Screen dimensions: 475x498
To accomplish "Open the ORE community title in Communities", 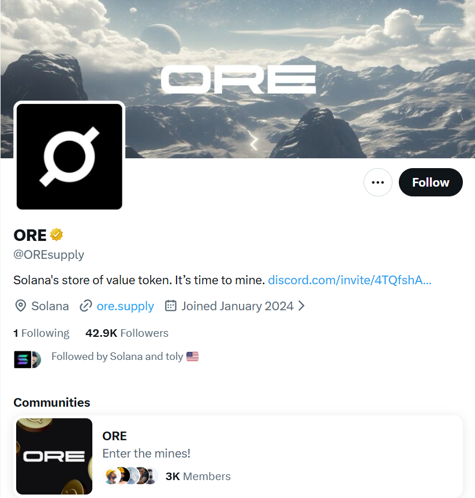I will pos(114,436).
